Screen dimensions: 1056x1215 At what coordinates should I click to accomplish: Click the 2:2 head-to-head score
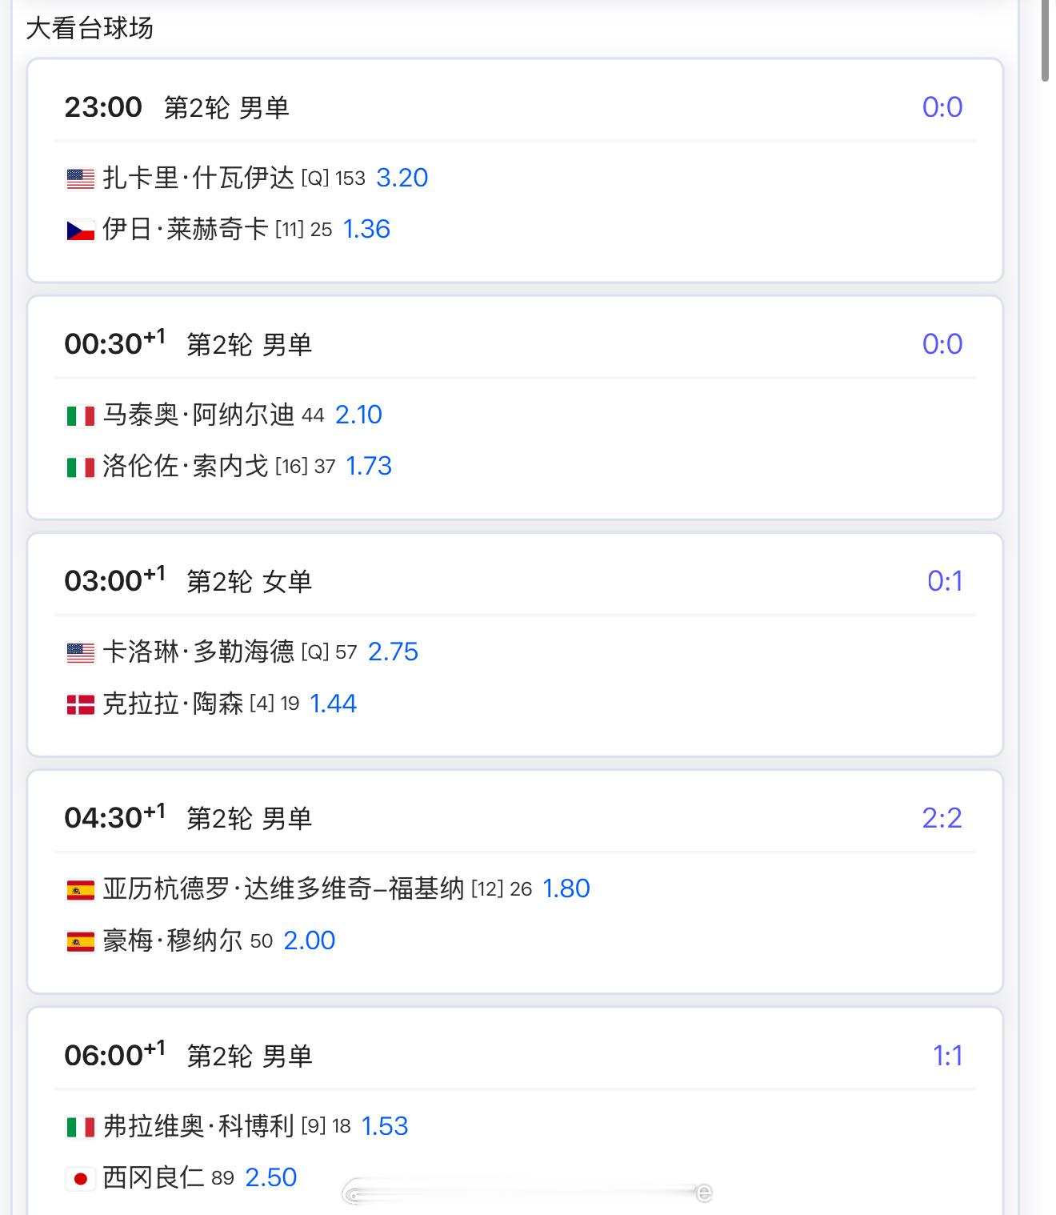[x=942, y=818]
